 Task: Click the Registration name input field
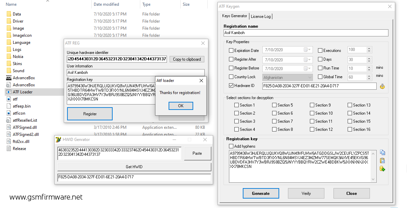tap(306, 33)
